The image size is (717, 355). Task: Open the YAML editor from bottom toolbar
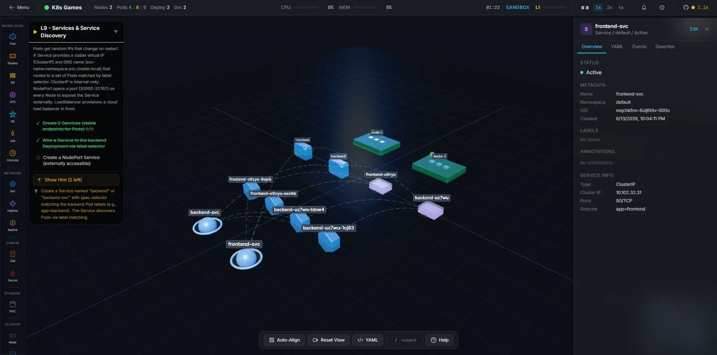click(x=368, y=340)
